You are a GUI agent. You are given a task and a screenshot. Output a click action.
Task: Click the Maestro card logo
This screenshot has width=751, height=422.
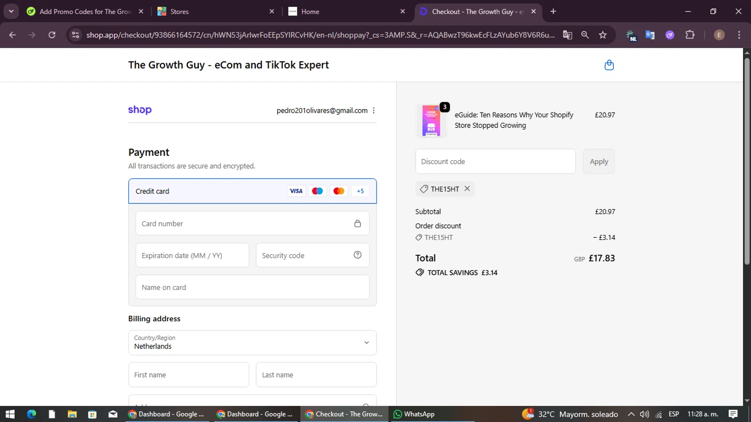point(317,191)
